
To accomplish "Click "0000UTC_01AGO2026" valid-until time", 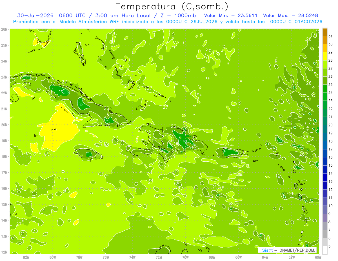I will coord(296,22).
